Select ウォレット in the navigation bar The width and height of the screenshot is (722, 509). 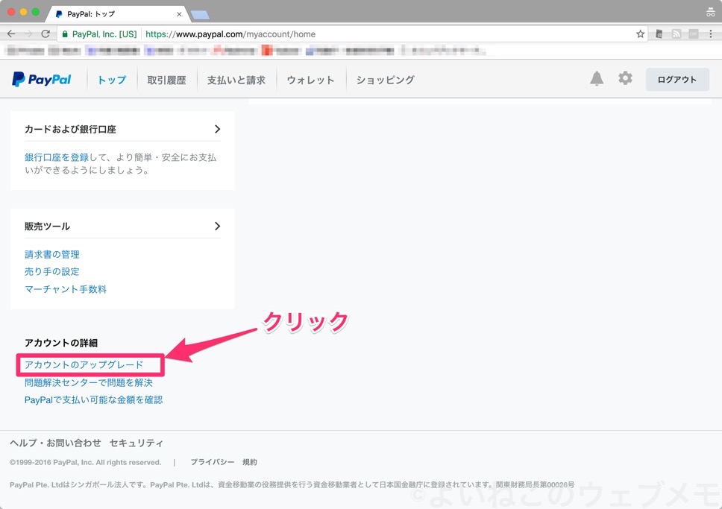pos(310,80)
